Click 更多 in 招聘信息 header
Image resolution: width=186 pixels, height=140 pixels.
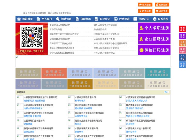click(166, 92)
